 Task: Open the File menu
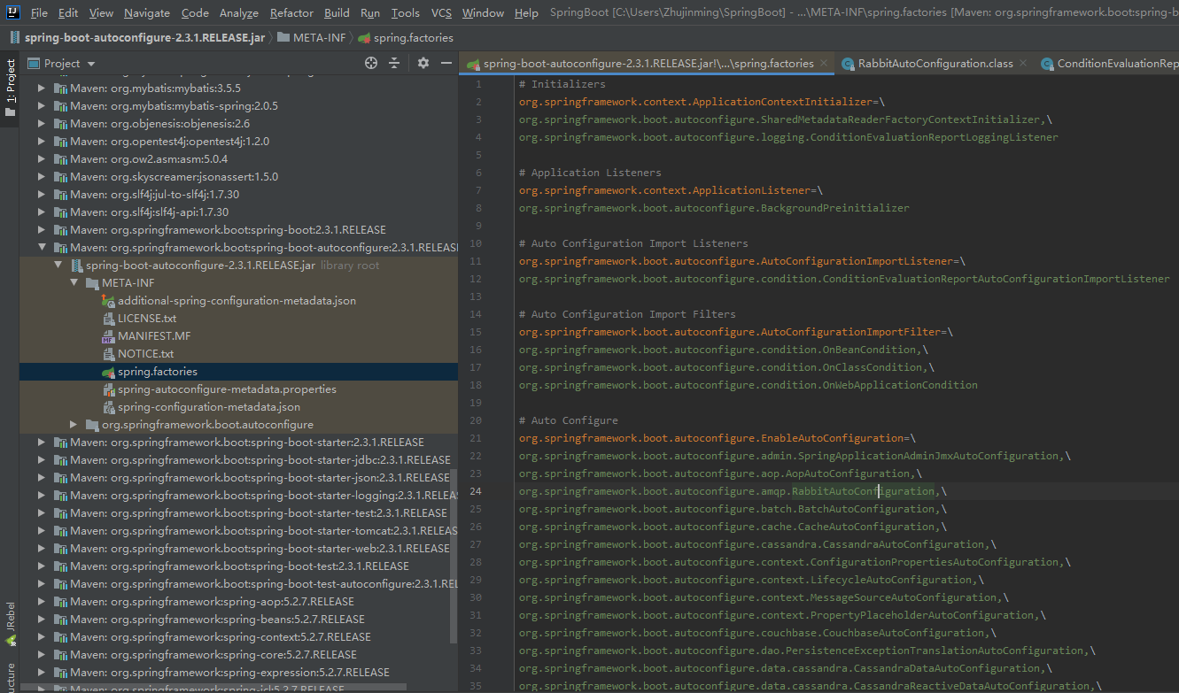tap(39, 12)
